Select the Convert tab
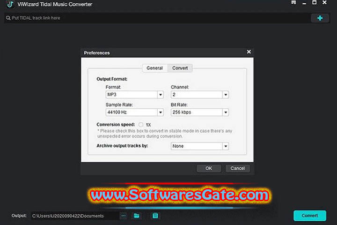The height and width of the screenshot is (225, 337). pos(180,68)
